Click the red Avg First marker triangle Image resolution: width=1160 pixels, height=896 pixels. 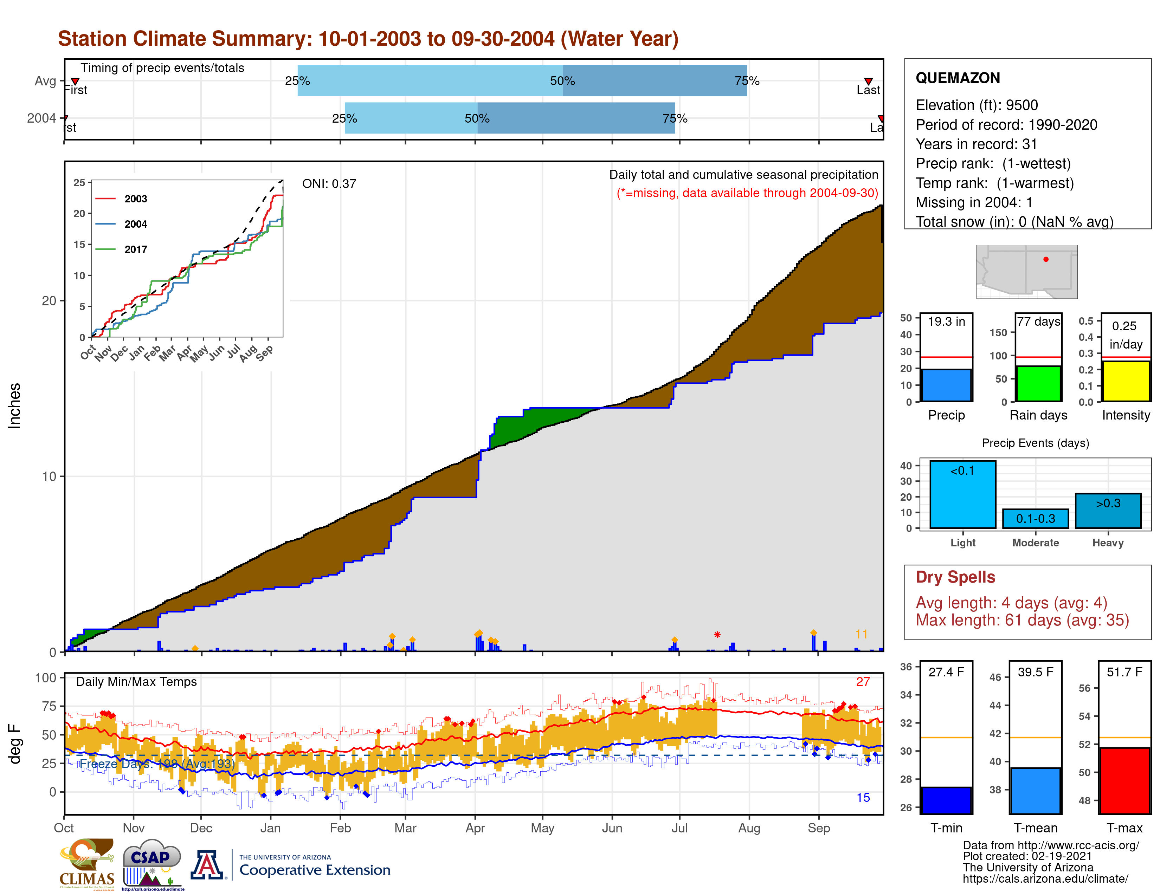(76, 81)
